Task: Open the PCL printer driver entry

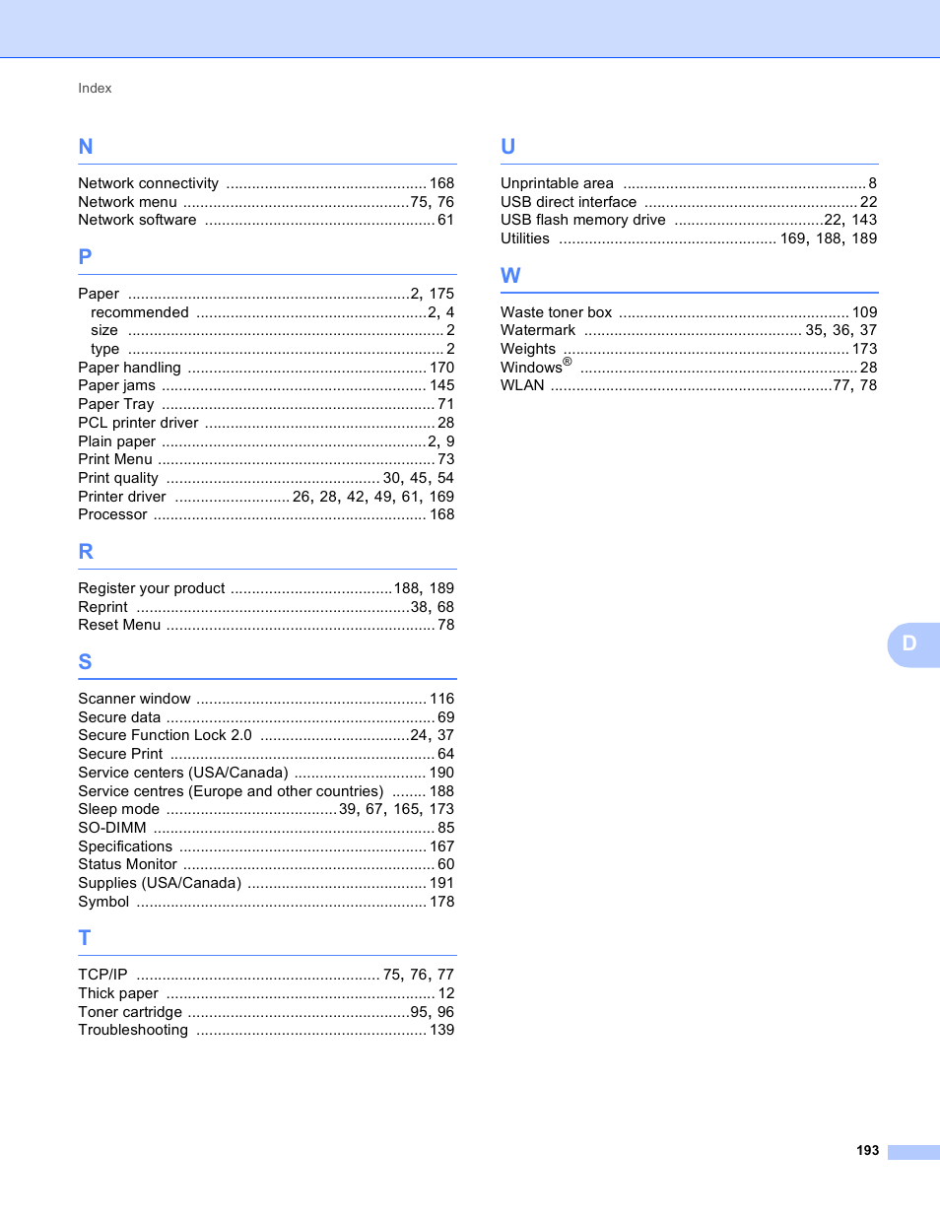Action: [266, 423]
